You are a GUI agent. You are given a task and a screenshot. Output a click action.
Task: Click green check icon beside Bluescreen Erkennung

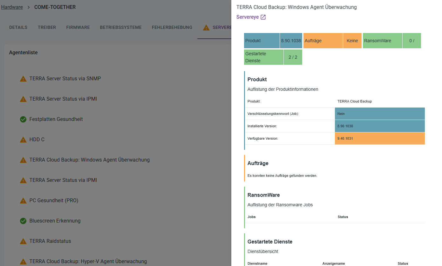[x=23, y=221]
